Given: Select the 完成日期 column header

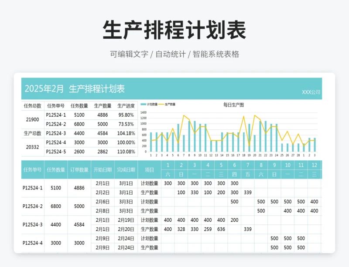Looking at the screenshot, I should point(126,170).
